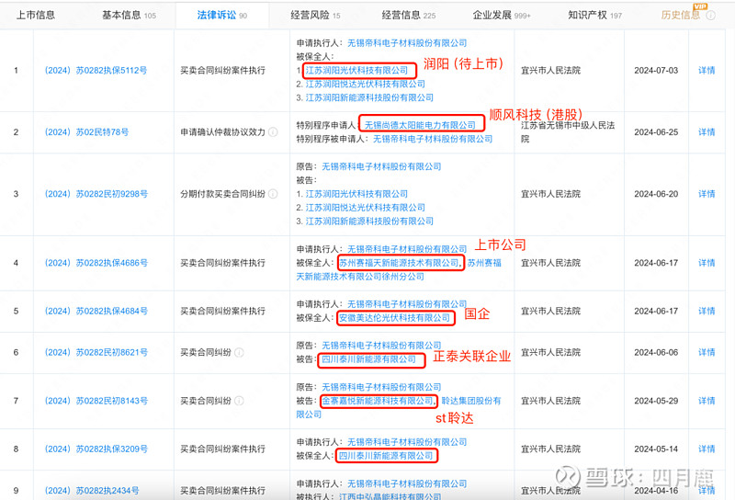This screenshot has width=735, height=500.
Task: Open the 经营风险 tab
Action: click(315, 15)
